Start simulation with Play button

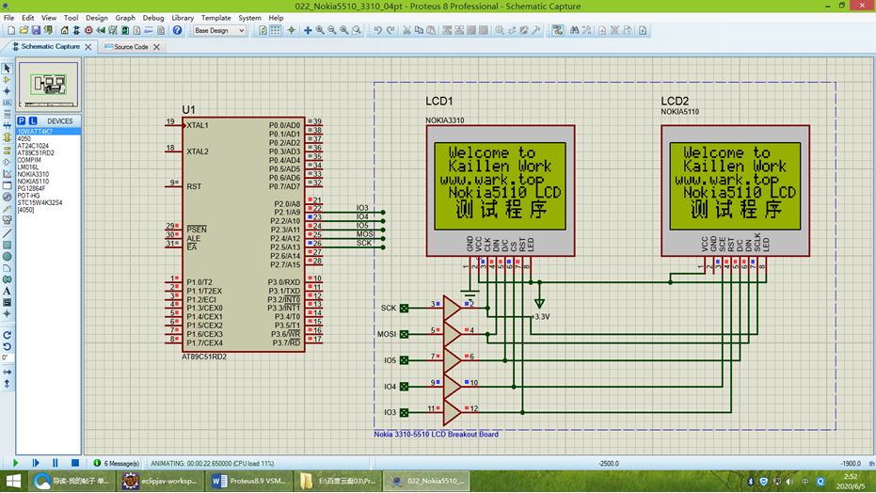(x=15, y=463)
